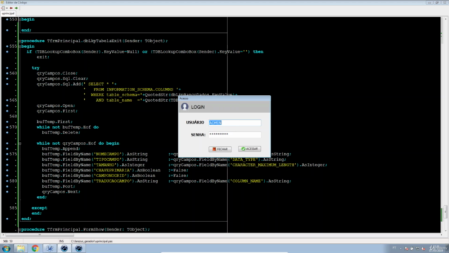Open the Windows Start button
Viewport: 449px width, 253px height.
point(6,248)
